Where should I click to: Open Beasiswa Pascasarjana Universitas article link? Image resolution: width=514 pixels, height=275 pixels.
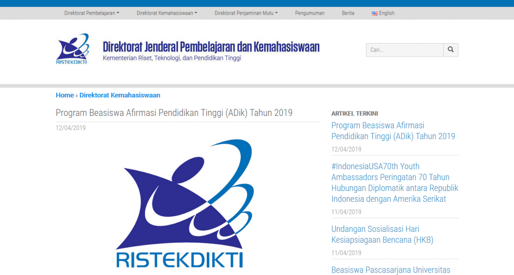coord(391,270)
